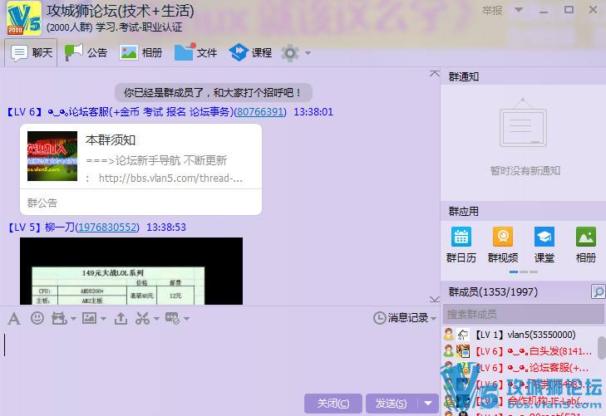Open the font settings (A) tool
The height and width of the screenshot is (416, 606).
[x=13, y=318]
